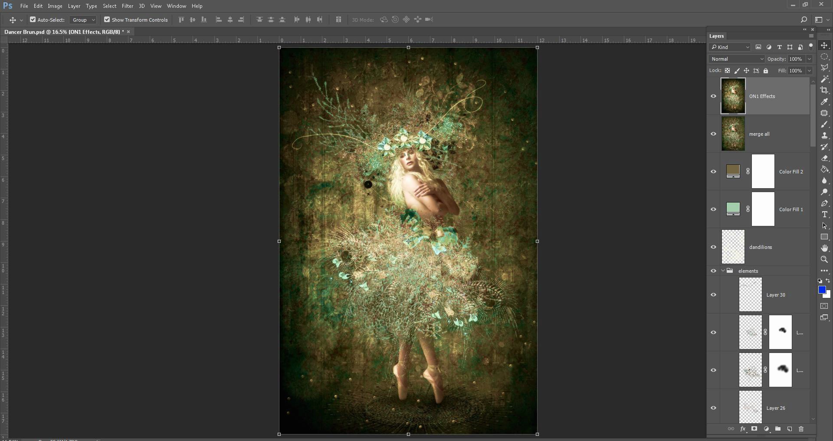The height and width of the screenshot is (441, 833).
Task: Select the Clone Stamp tool
Action: (824, 136)
